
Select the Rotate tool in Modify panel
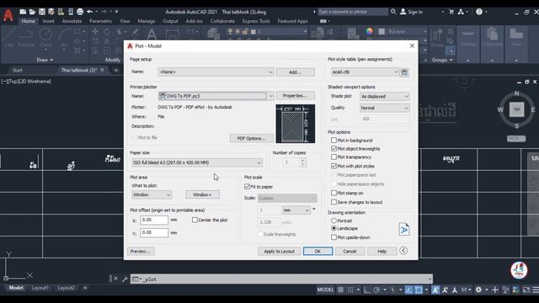coord(107,32)
